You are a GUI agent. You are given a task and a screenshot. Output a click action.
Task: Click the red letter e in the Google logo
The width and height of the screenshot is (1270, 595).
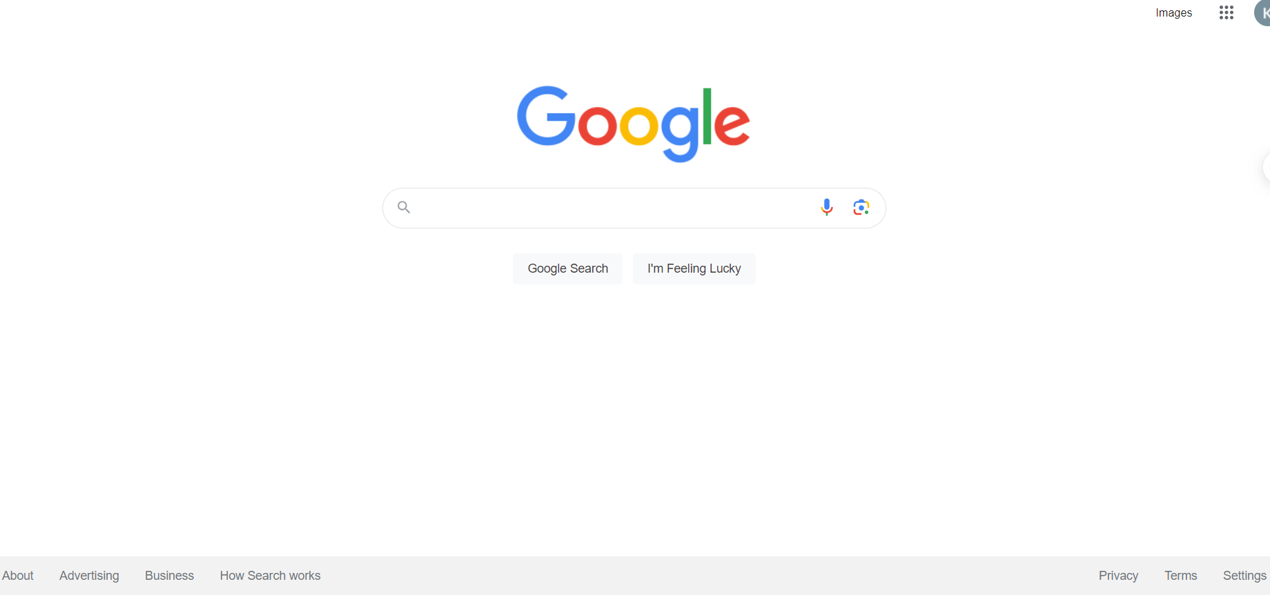pos(732,124)
